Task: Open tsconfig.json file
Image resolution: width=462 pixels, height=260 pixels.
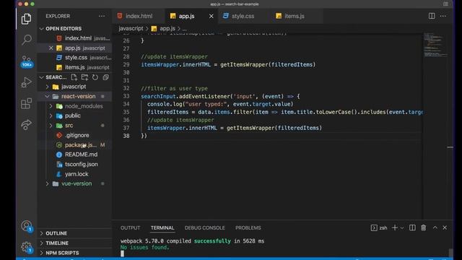Action: tap(75, 164)
